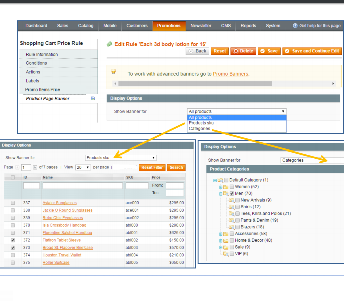Select 'Categories' in the banner dropdown list
The height and width of the screenshot is (301, 344).
pos(200,129)
